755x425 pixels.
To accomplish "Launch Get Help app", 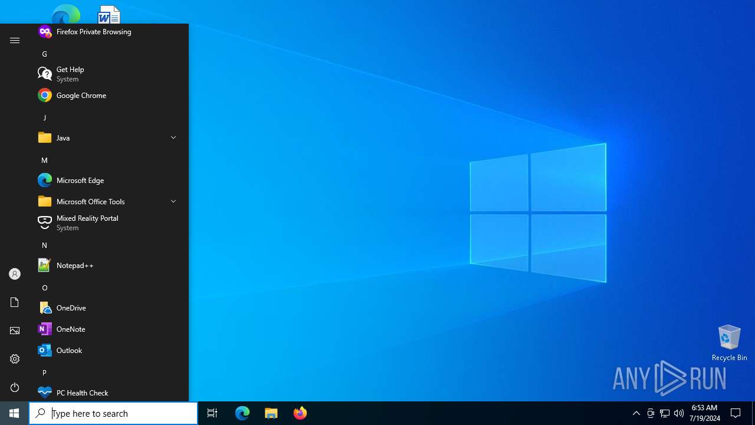I will [109, 74].
